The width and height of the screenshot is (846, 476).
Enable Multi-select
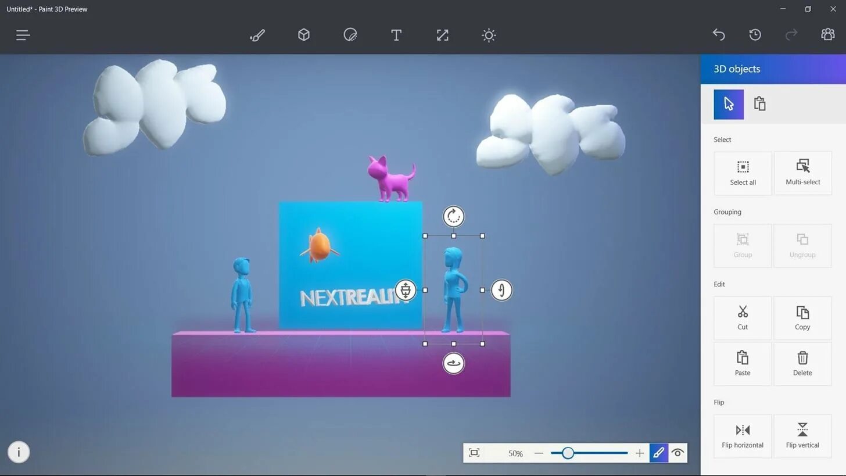802,173
